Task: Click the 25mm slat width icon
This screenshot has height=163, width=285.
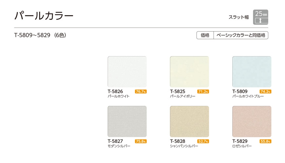Action: pos(261,17)
